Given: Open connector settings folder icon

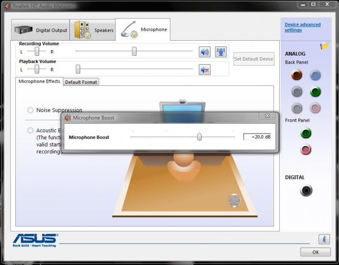Looking at the screenshot, I should pyautogui.click(x=325, y=45).
